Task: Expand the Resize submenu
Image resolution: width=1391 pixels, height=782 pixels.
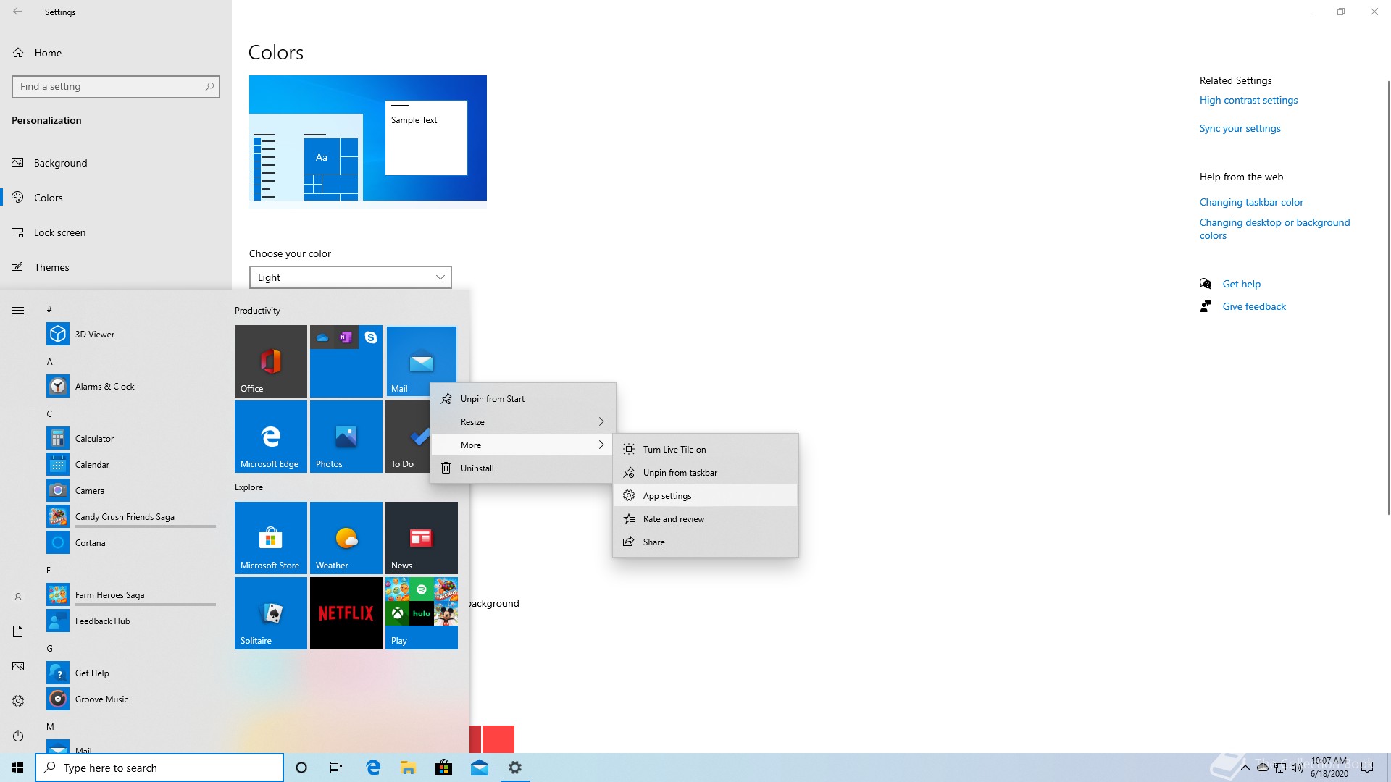Action: pyautogui.click(x=523, y=421)
